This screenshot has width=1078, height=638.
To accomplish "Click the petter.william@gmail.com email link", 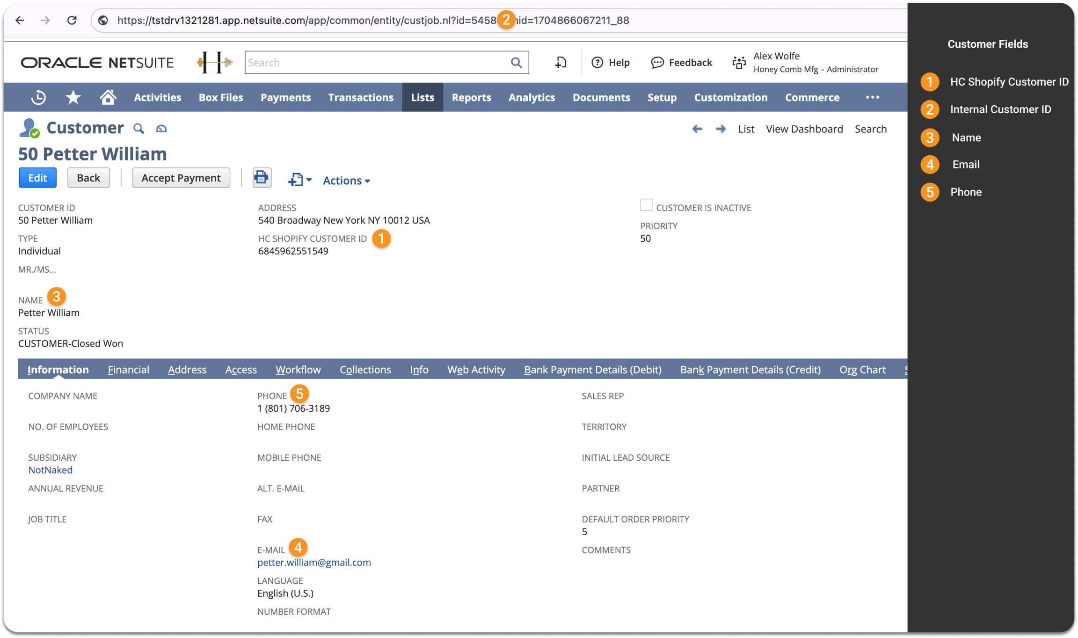I will pos(314,562).
